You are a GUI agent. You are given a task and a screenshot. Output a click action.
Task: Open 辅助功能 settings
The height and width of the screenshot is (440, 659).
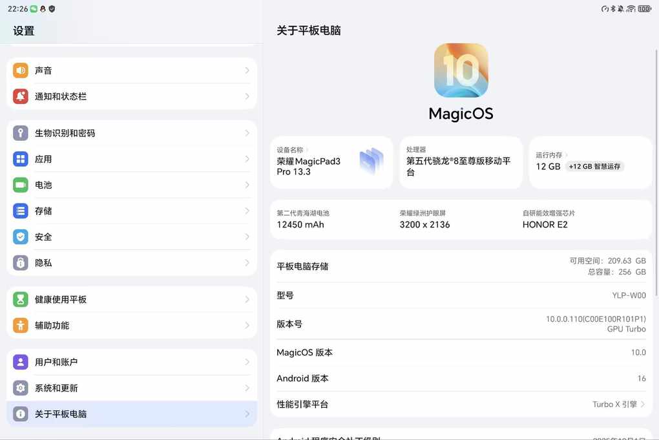point(132,326)
